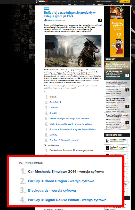The image size is (135, 210).
Task: Open the ArmA 3 list link
Action: [53, 113]
